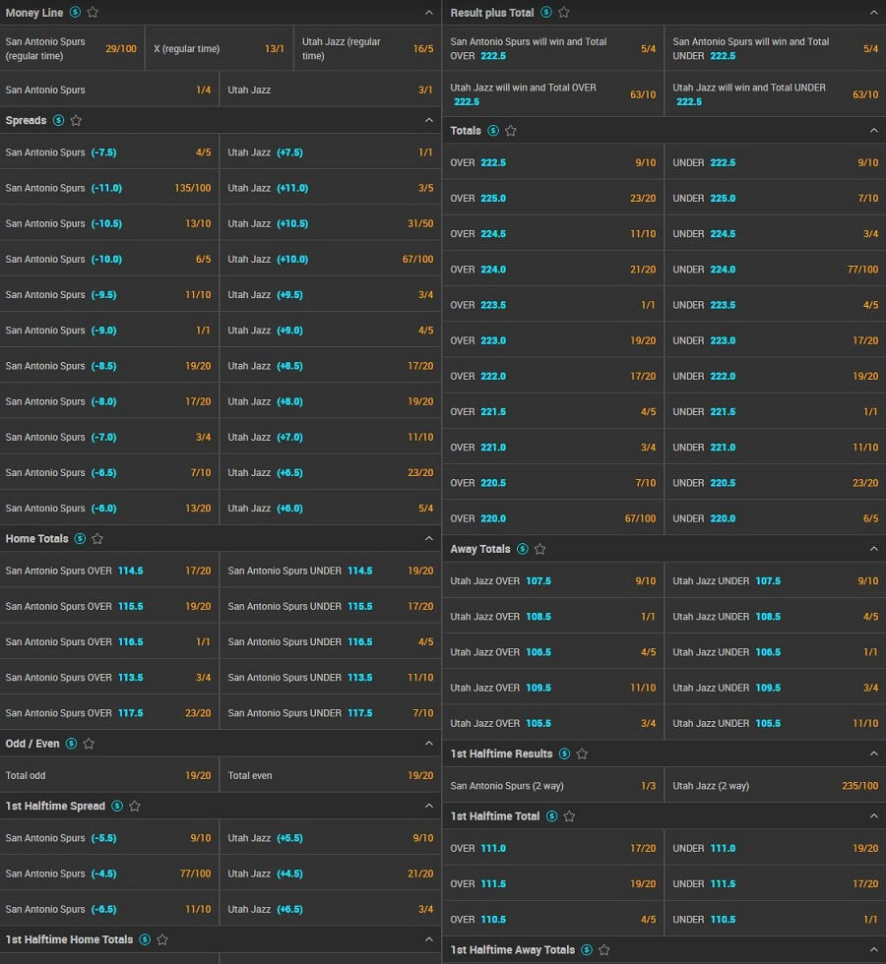Pick 1st half OVER 111.5 at 19/20
The height and width of the screenshot is (964, 886).
[x=553, y=884]
